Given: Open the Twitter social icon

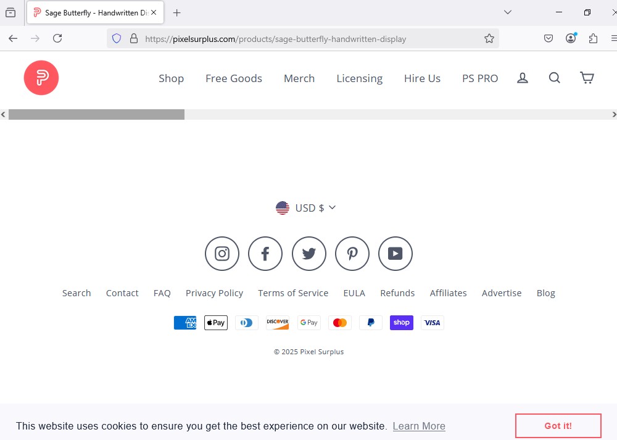Looking at the screenshot, I should pyautogui.click(x=309, y=254).
